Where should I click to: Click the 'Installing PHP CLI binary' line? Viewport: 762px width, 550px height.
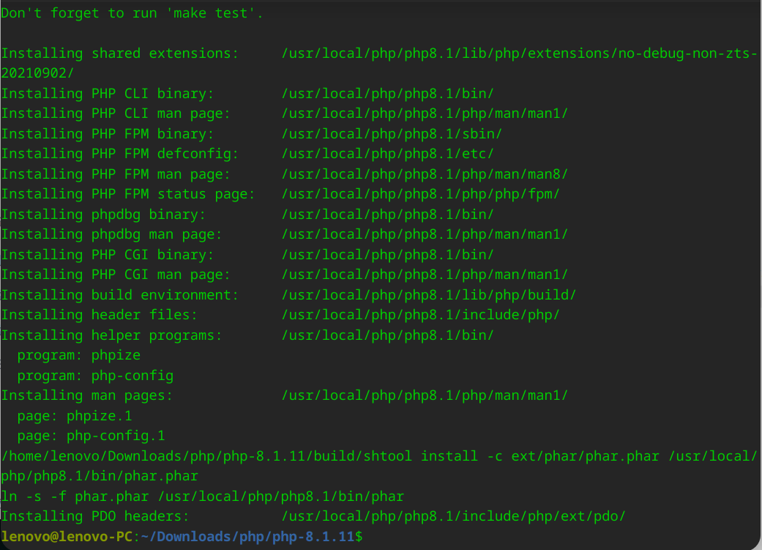tap(247, 93)
